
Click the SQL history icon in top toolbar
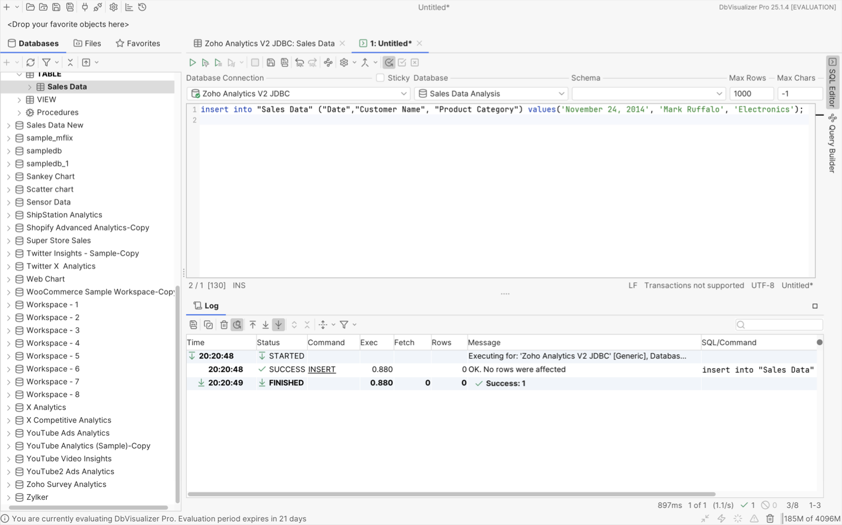point(142,7)
